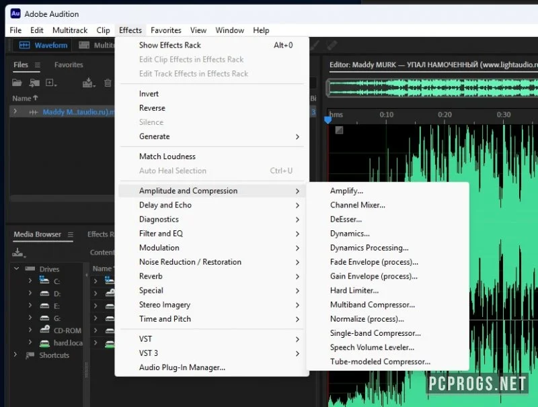Click the D: drive icon

point(44,293)
